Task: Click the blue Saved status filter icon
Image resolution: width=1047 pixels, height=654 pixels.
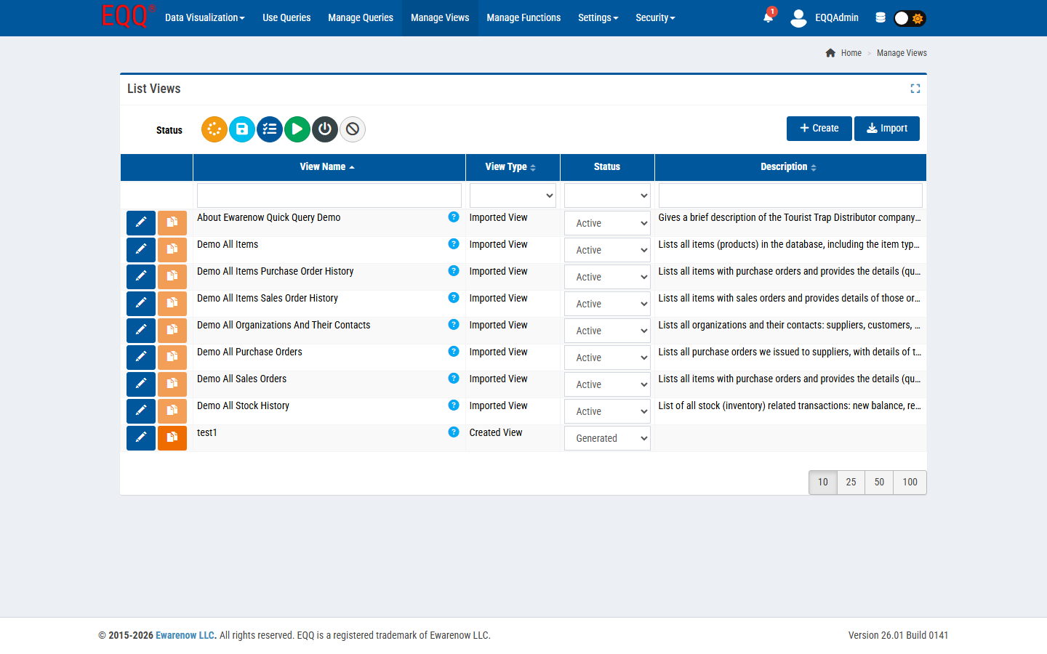Action: (241, 129)
